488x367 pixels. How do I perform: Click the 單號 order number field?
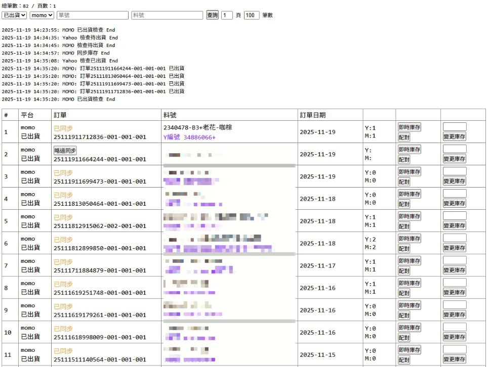93,15
